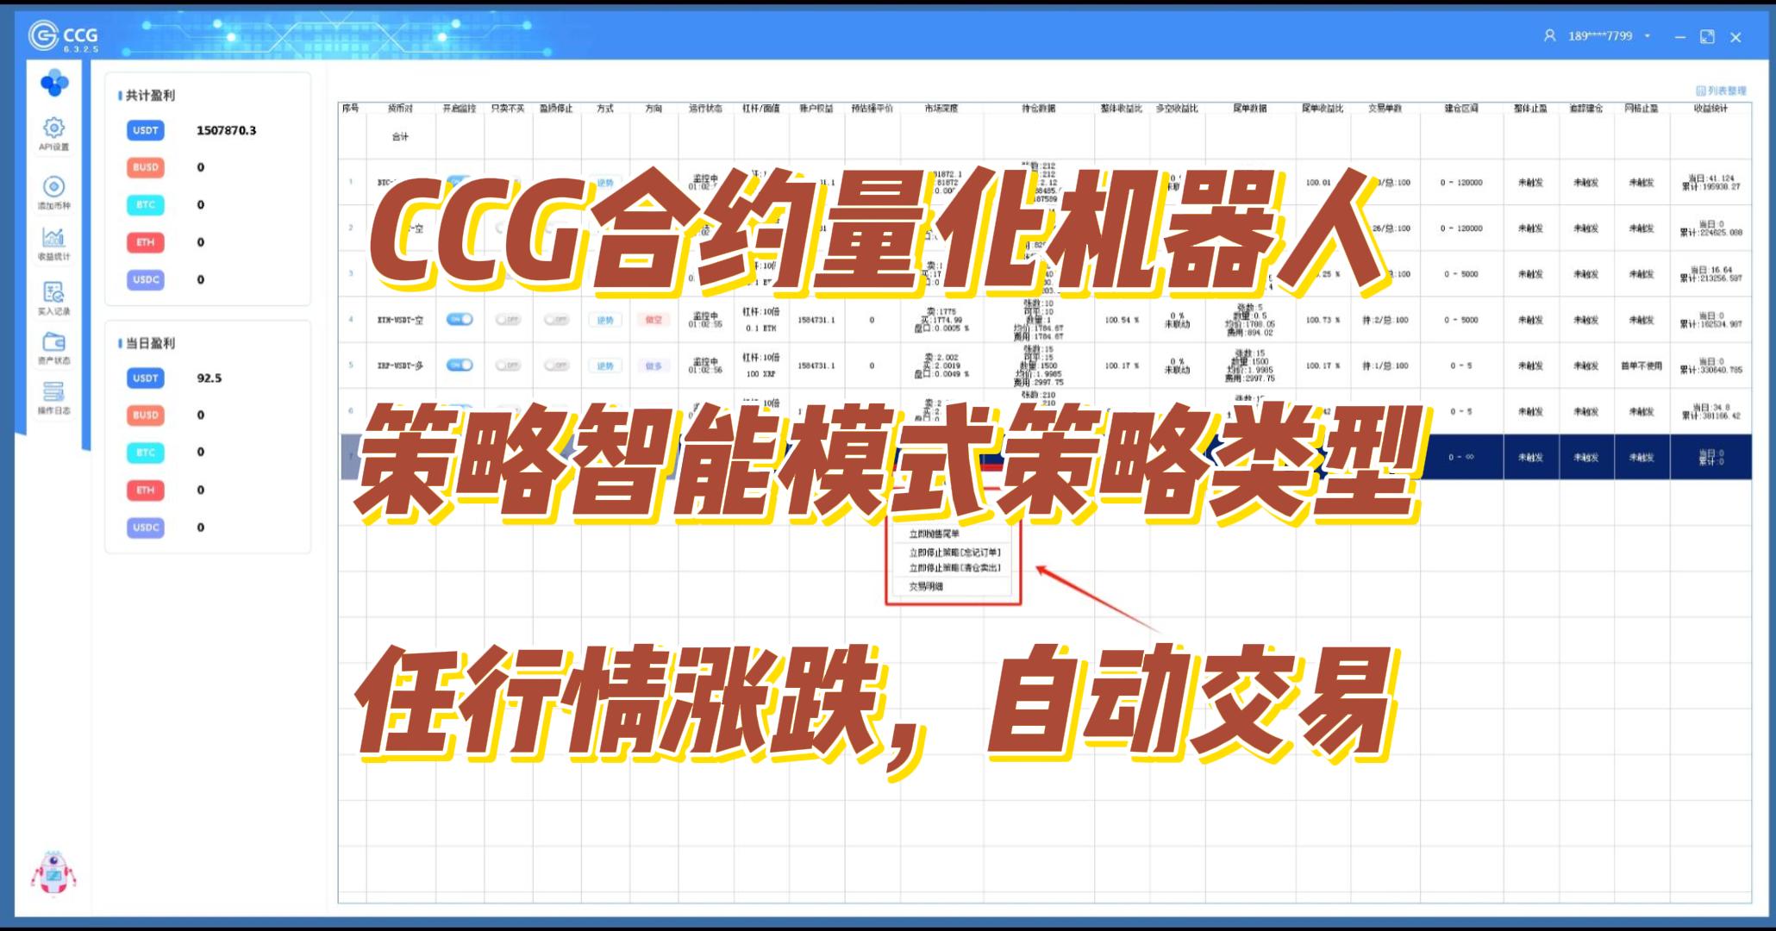Screen dimensions: 1776x931
Task: Click the BTC badge under 共计盈利
Action: click(x=146, y=205)
